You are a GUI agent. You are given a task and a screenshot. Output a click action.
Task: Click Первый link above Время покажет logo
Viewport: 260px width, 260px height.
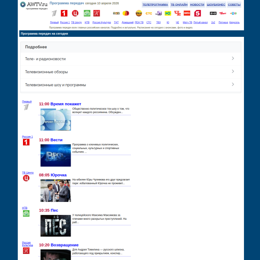pos(27,102)
